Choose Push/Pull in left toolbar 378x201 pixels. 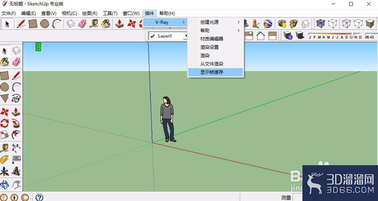16,112
